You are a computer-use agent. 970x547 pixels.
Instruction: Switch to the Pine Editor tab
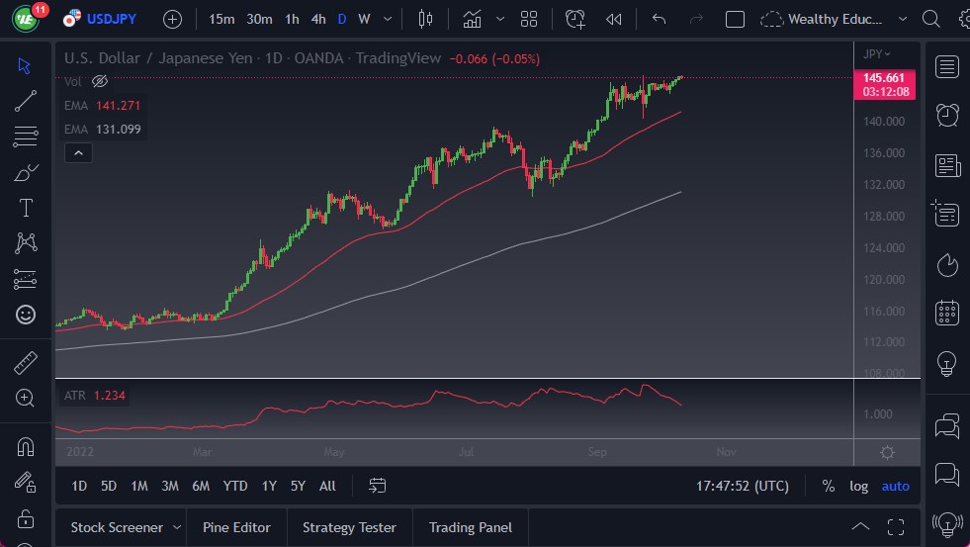236,527
